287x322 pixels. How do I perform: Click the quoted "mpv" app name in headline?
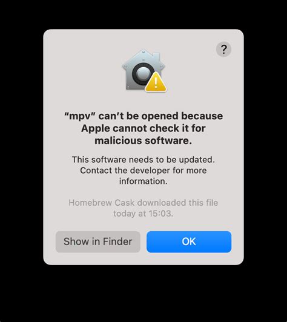[80, 116]
